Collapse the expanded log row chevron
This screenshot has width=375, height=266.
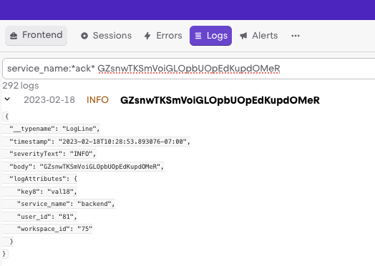click(7, 99)
